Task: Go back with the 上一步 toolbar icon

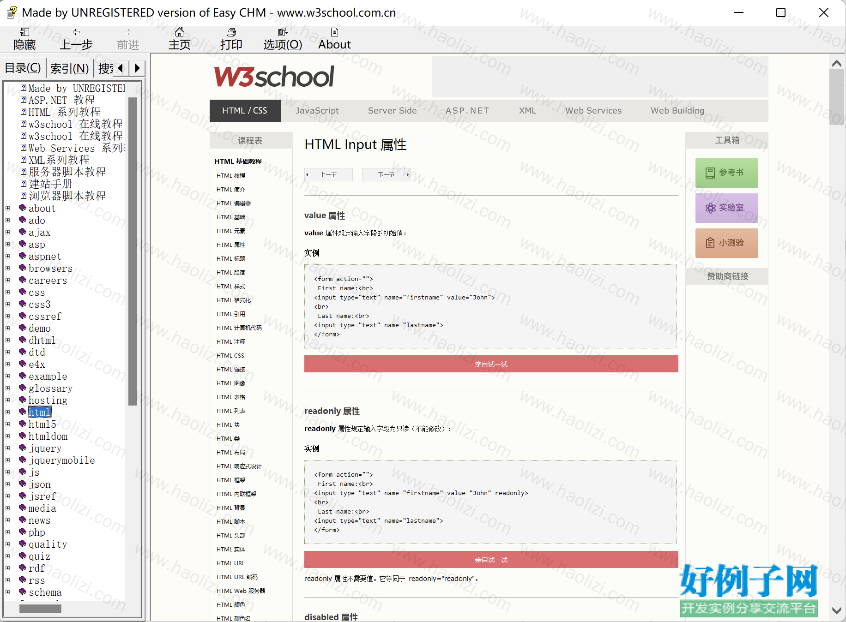Action: point(76,32)
